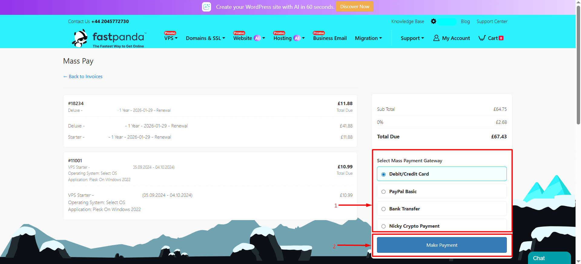Select Bank Transfer payment gateway
The image size is (581, 264).
click(x=384, y=209)
